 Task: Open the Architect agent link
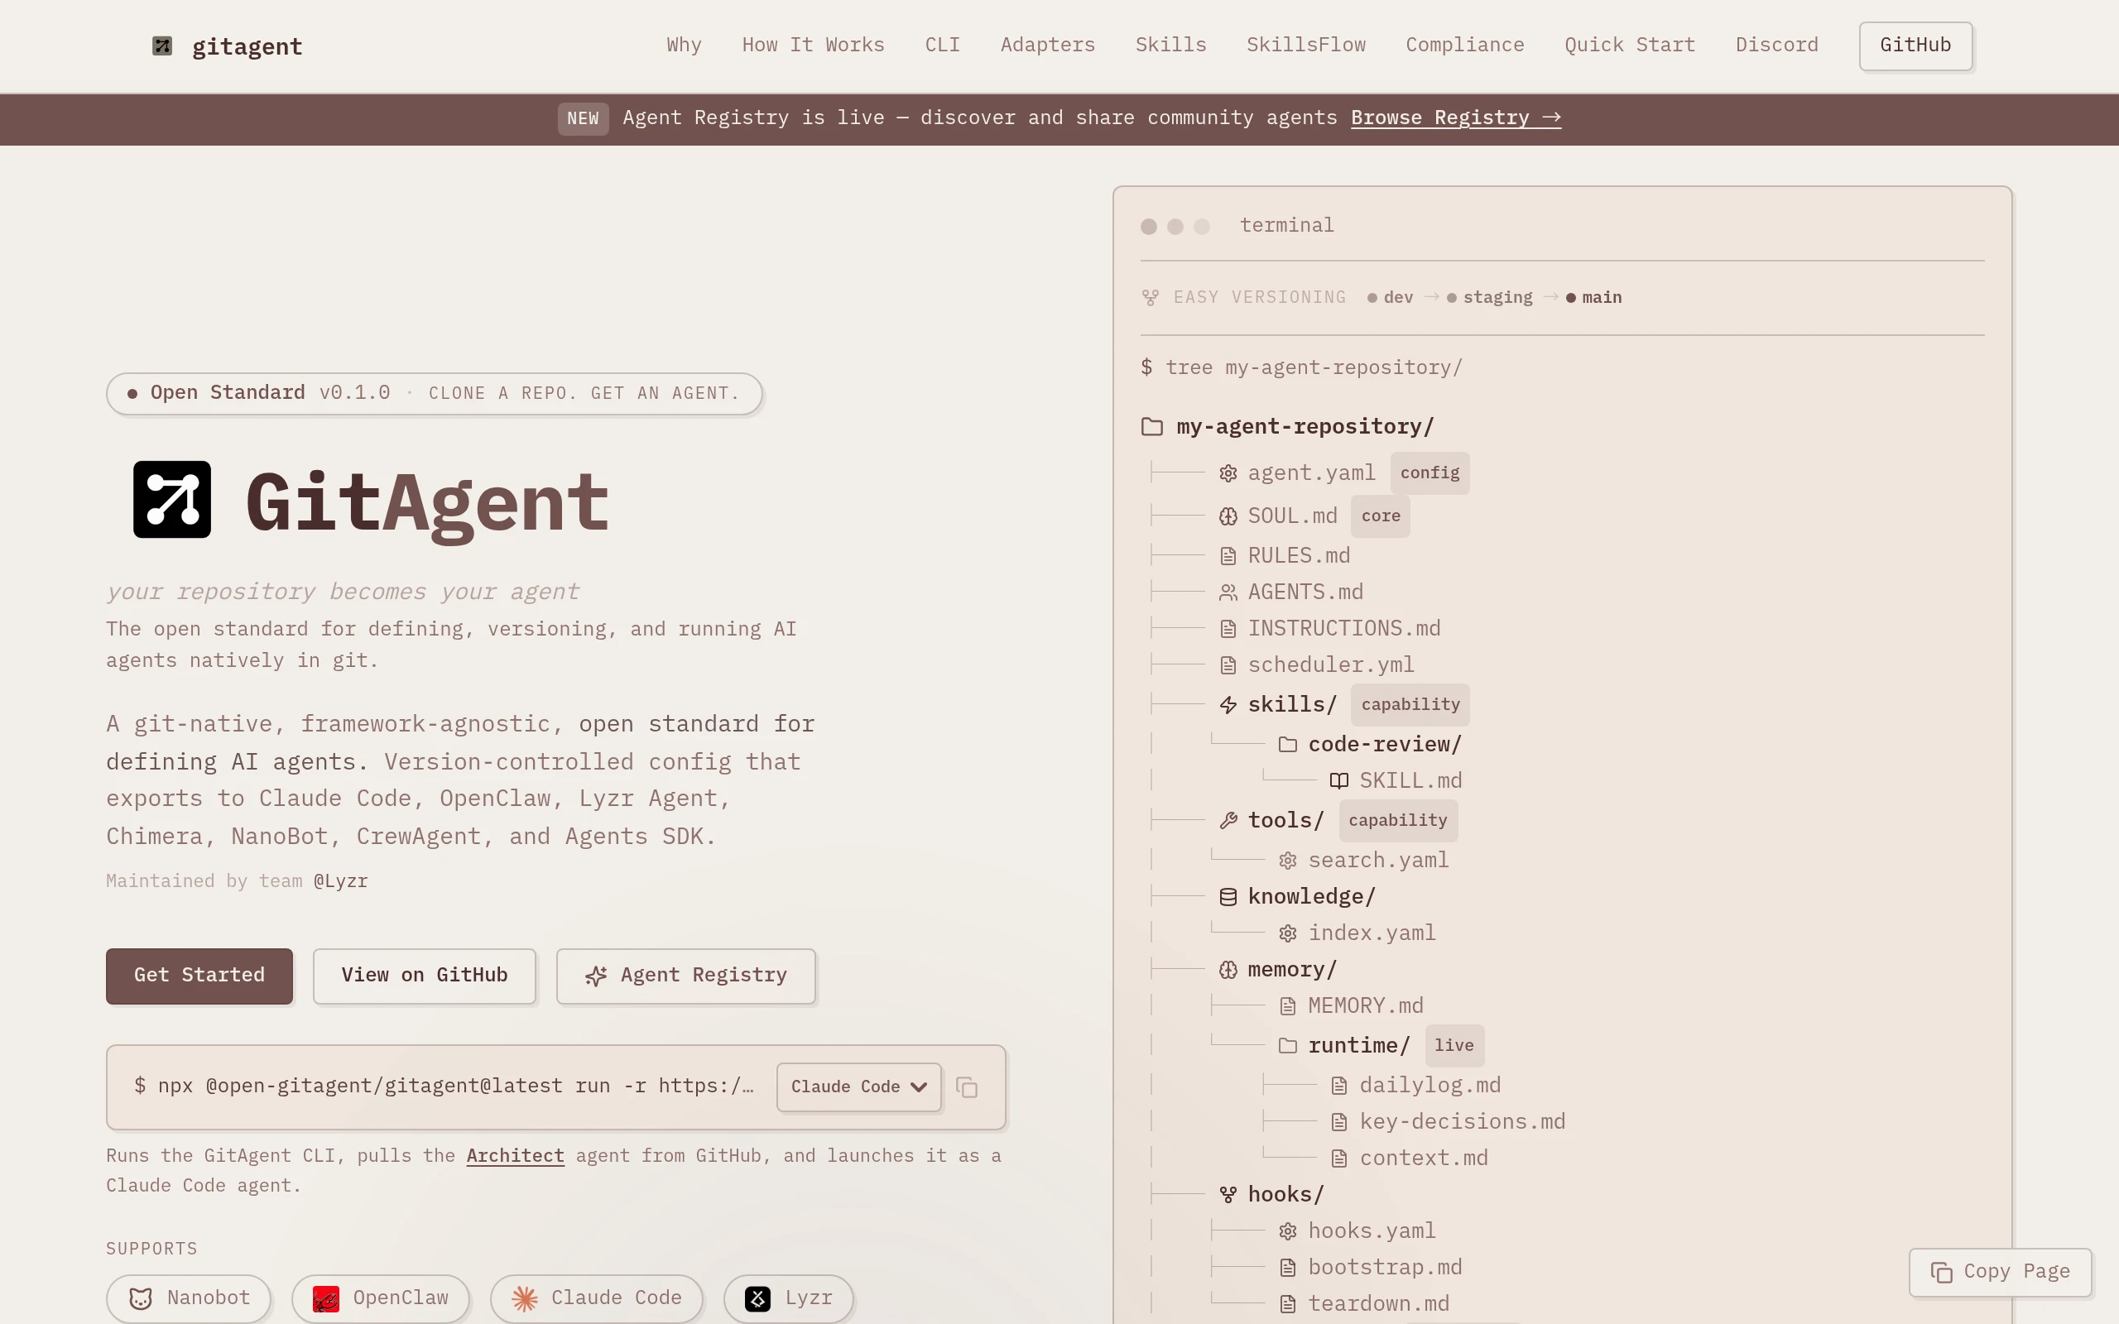(515, 1156)
